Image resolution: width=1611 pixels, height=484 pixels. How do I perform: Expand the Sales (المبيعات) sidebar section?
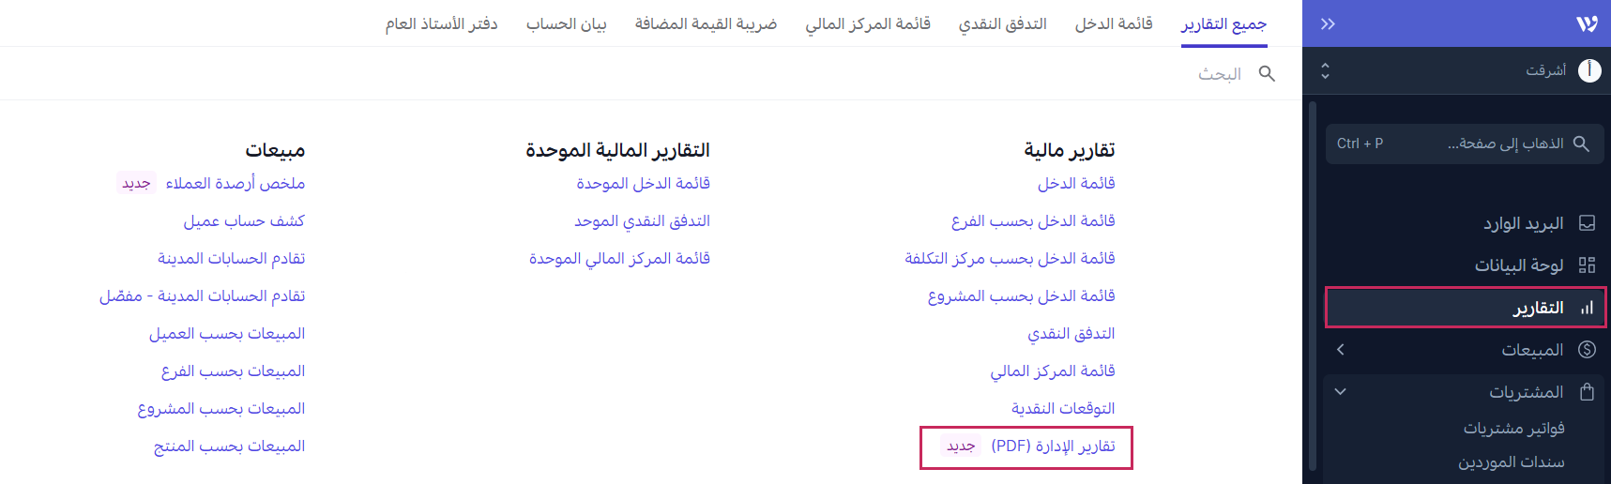coord(1341,350)
